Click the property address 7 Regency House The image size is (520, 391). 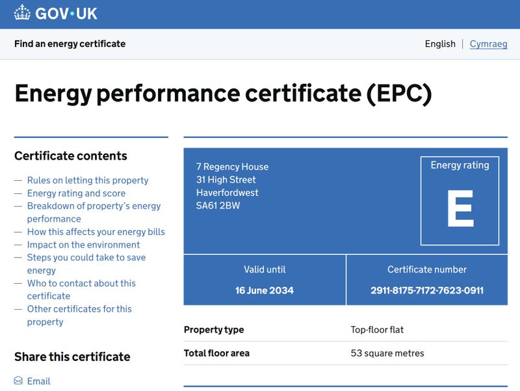coord(232,167)
